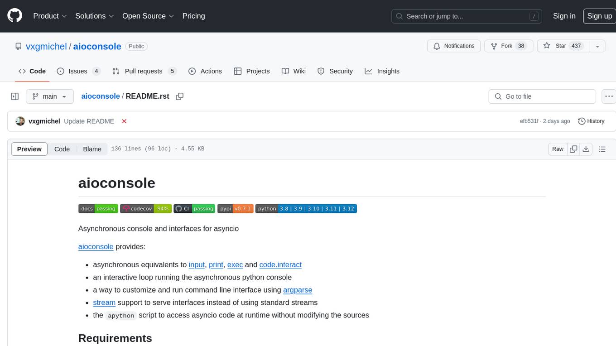This screenshot has height=346, width=616.
Task: Open the print documentation link
Action: [x=216, y=265]
